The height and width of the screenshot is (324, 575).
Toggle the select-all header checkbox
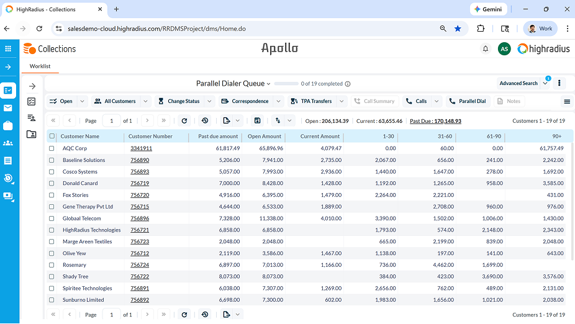(52, 136)
